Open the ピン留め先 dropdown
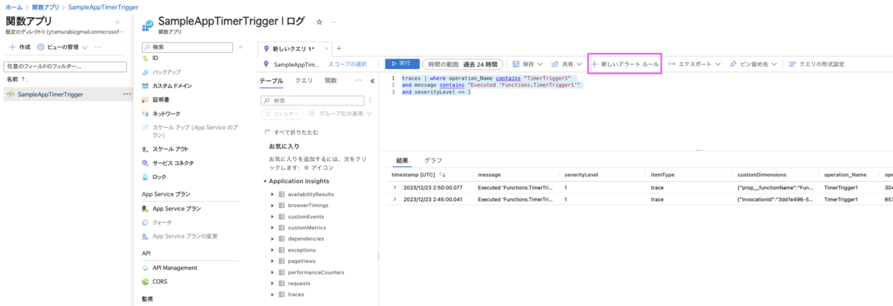The width and height of the screenshot is (893, 306). 754,65
